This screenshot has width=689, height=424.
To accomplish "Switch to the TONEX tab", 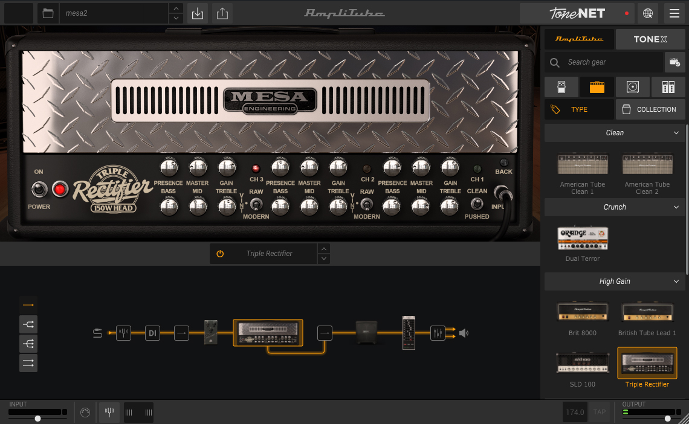I will [650, 39].
